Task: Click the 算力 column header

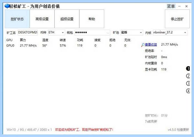Action: pyautogui.click(x=23, y=40)
